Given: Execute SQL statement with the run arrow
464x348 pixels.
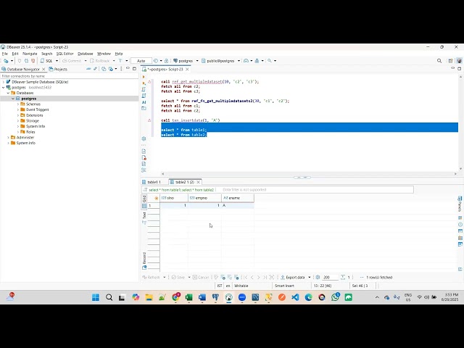Looking at the screenshot, I should coord(144,77).
